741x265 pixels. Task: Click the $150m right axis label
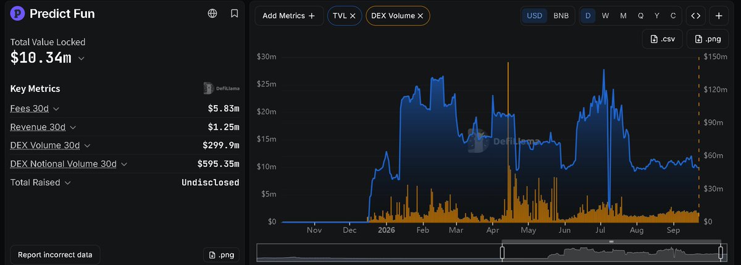point(714,57)
